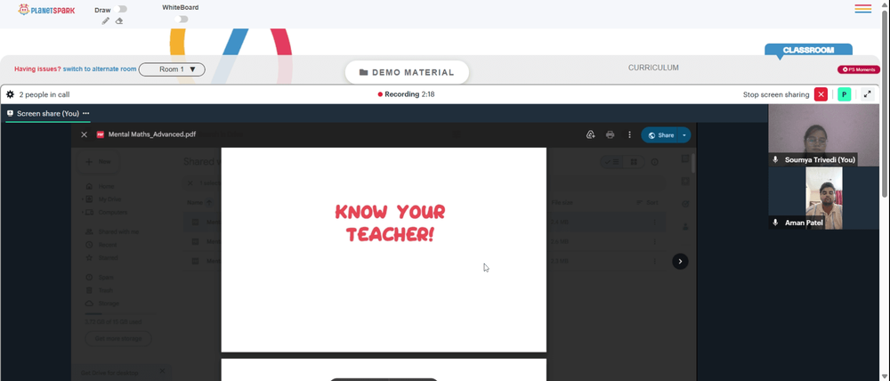The height and width of the screenshot is (381, 890).
Task: Click Aman Patel microphone icon
Action: 775,223
